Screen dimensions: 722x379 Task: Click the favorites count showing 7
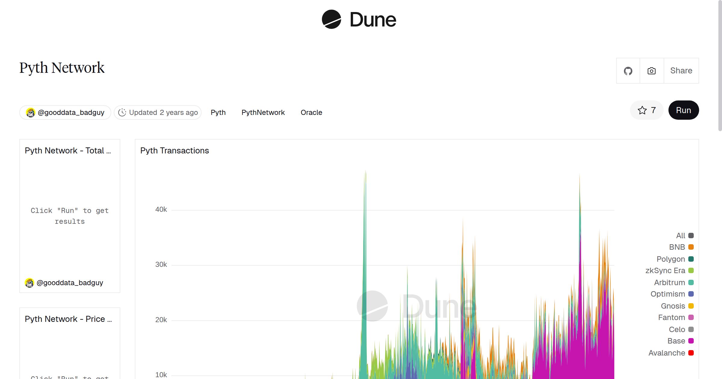[653, 110]
